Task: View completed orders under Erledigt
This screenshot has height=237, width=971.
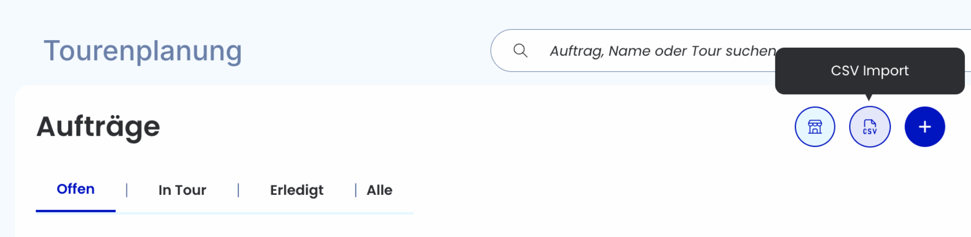Action: (x=297, y=190)
